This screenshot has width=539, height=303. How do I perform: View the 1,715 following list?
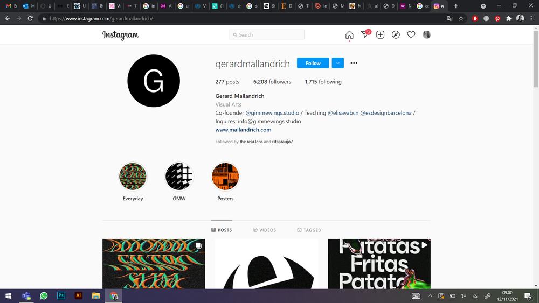pyautogui.click(x=323, y=82)
